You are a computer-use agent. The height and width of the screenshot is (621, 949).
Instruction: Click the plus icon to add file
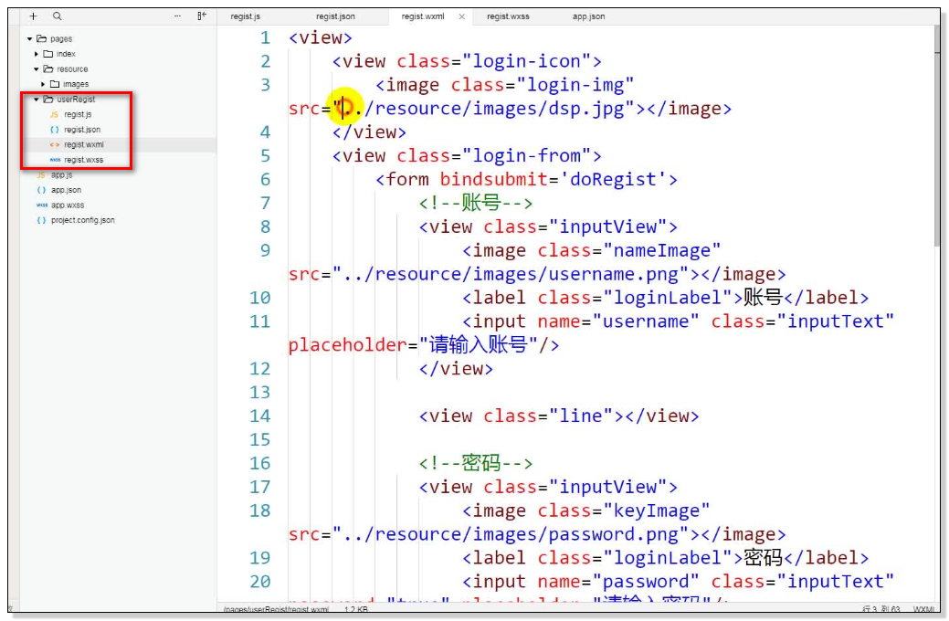coord(33,16)
